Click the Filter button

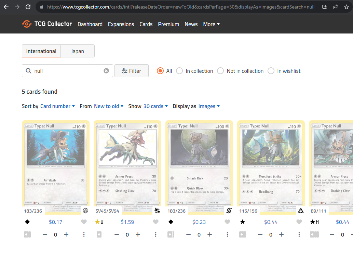pyautogui.click(x=132, y=71)
